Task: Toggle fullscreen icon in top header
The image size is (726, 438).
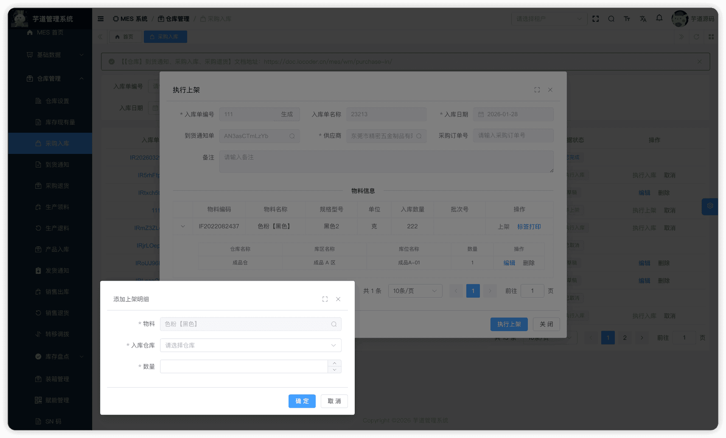Action: (x=596, y=19)
